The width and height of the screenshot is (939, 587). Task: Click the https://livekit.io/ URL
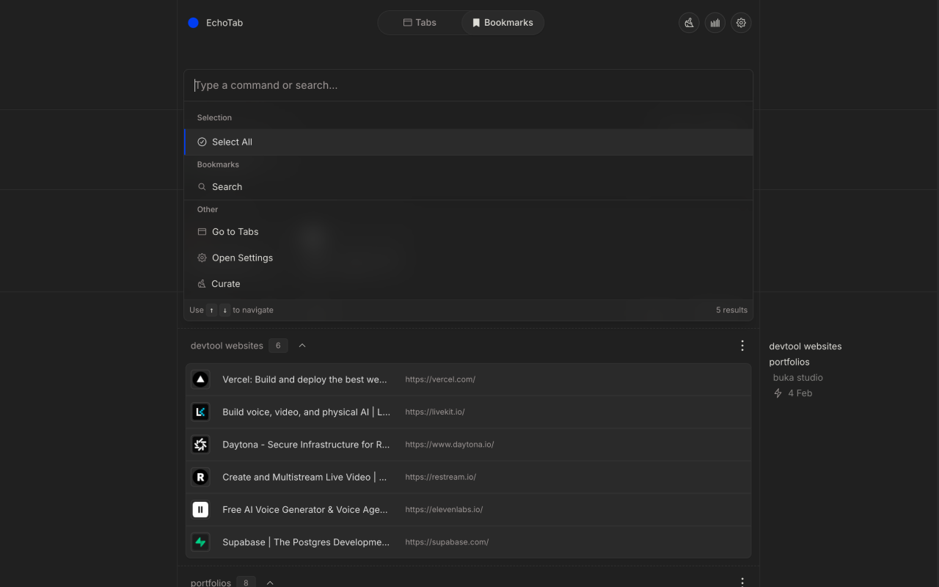[x=435, y=412]
